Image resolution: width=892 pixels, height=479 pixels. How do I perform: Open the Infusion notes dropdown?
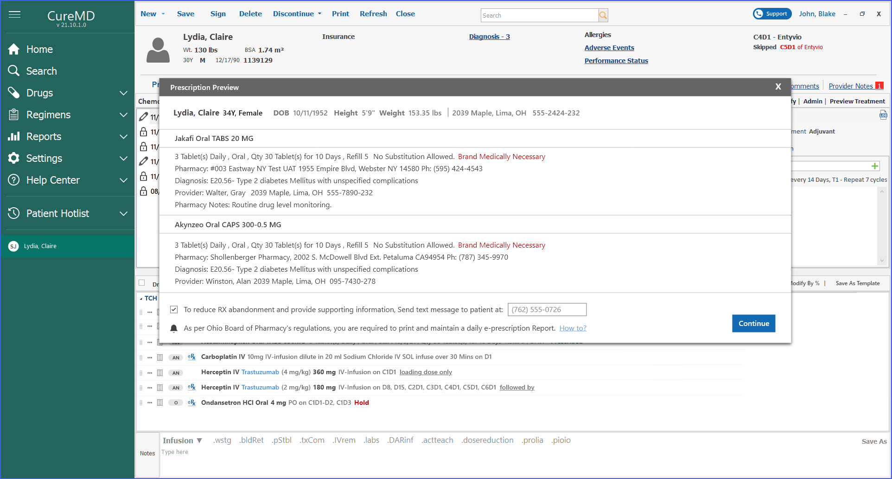(x=199, y=441)
